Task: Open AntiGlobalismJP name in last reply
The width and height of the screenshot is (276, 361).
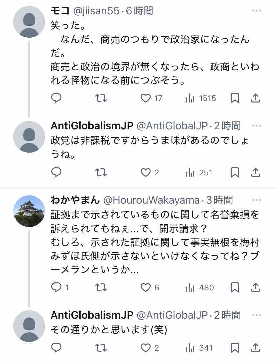Action: coord(92,315)
